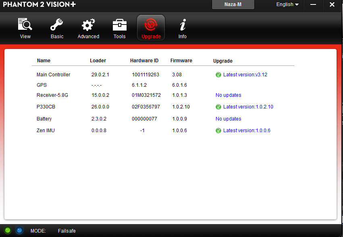
Task: Click the blue status indicator light
Action: tap(19, 231)
